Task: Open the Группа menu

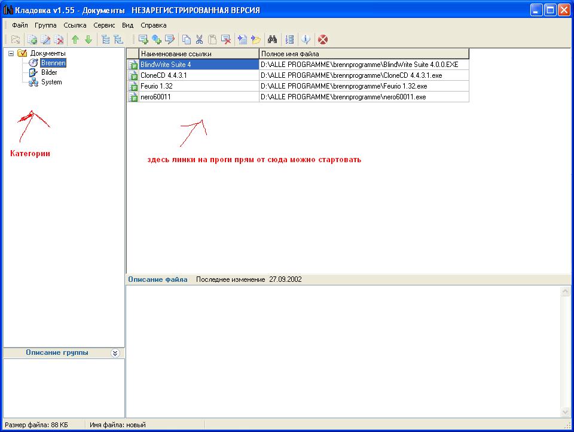Action: [x=45, y=25]
